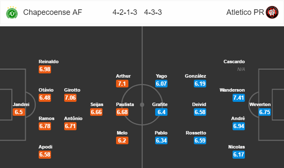The width and height of the screenshot is (284, 168).
Task: Click Yago's 6.07 rating badge
Action: 162,84
